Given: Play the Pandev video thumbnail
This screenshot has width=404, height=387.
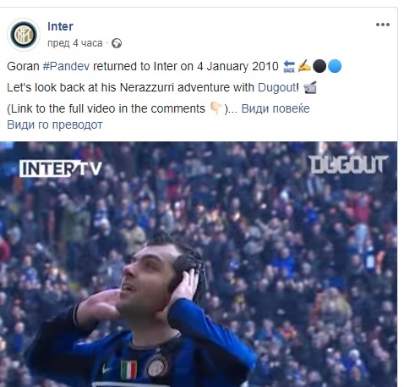Looking at the screenshot, I should coord(199,264).
